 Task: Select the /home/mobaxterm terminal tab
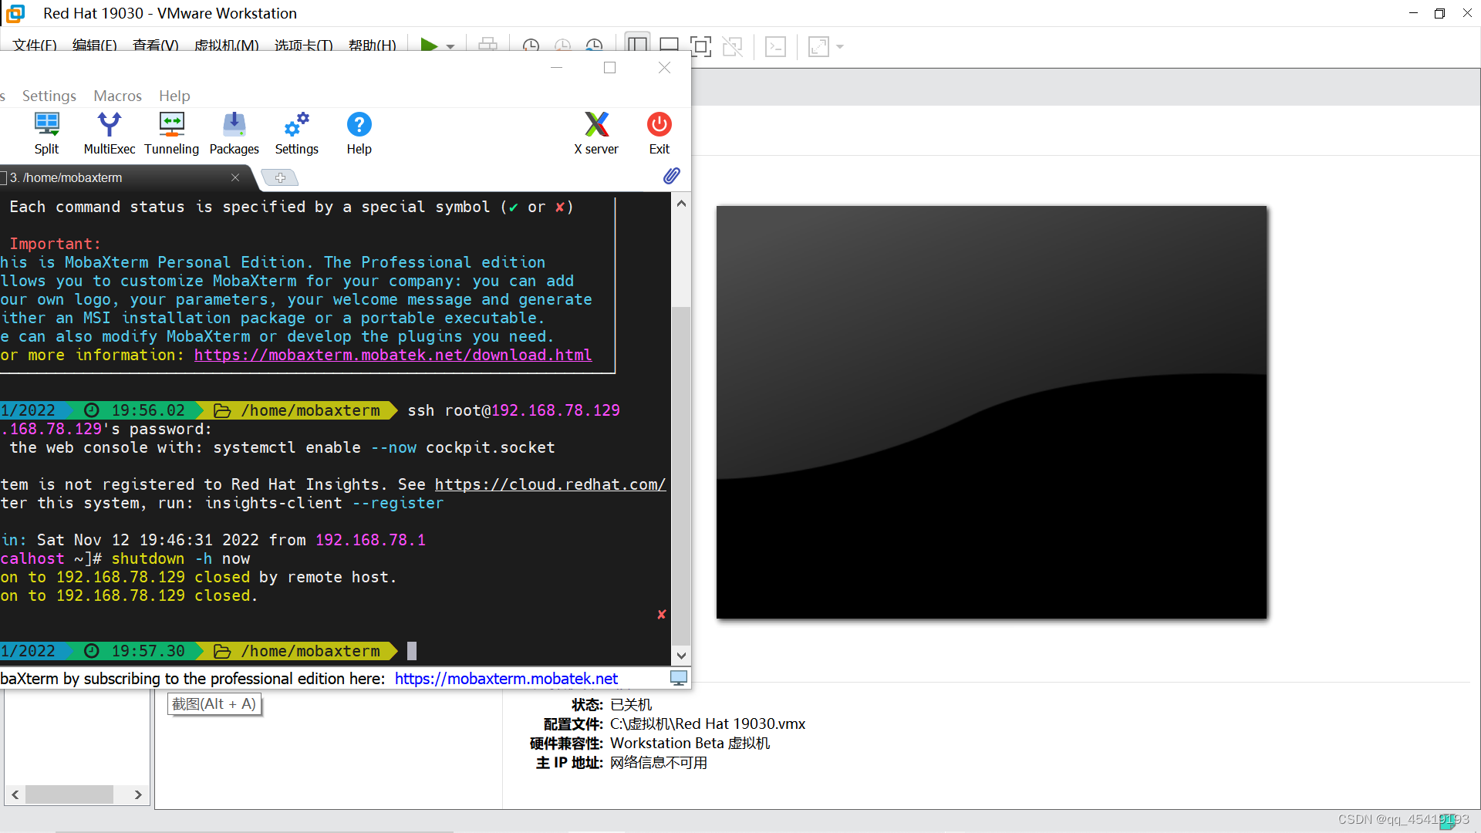coord(73,177)
